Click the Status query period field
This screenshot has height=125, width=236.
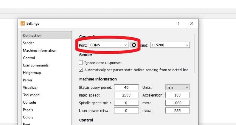point(126,87)
